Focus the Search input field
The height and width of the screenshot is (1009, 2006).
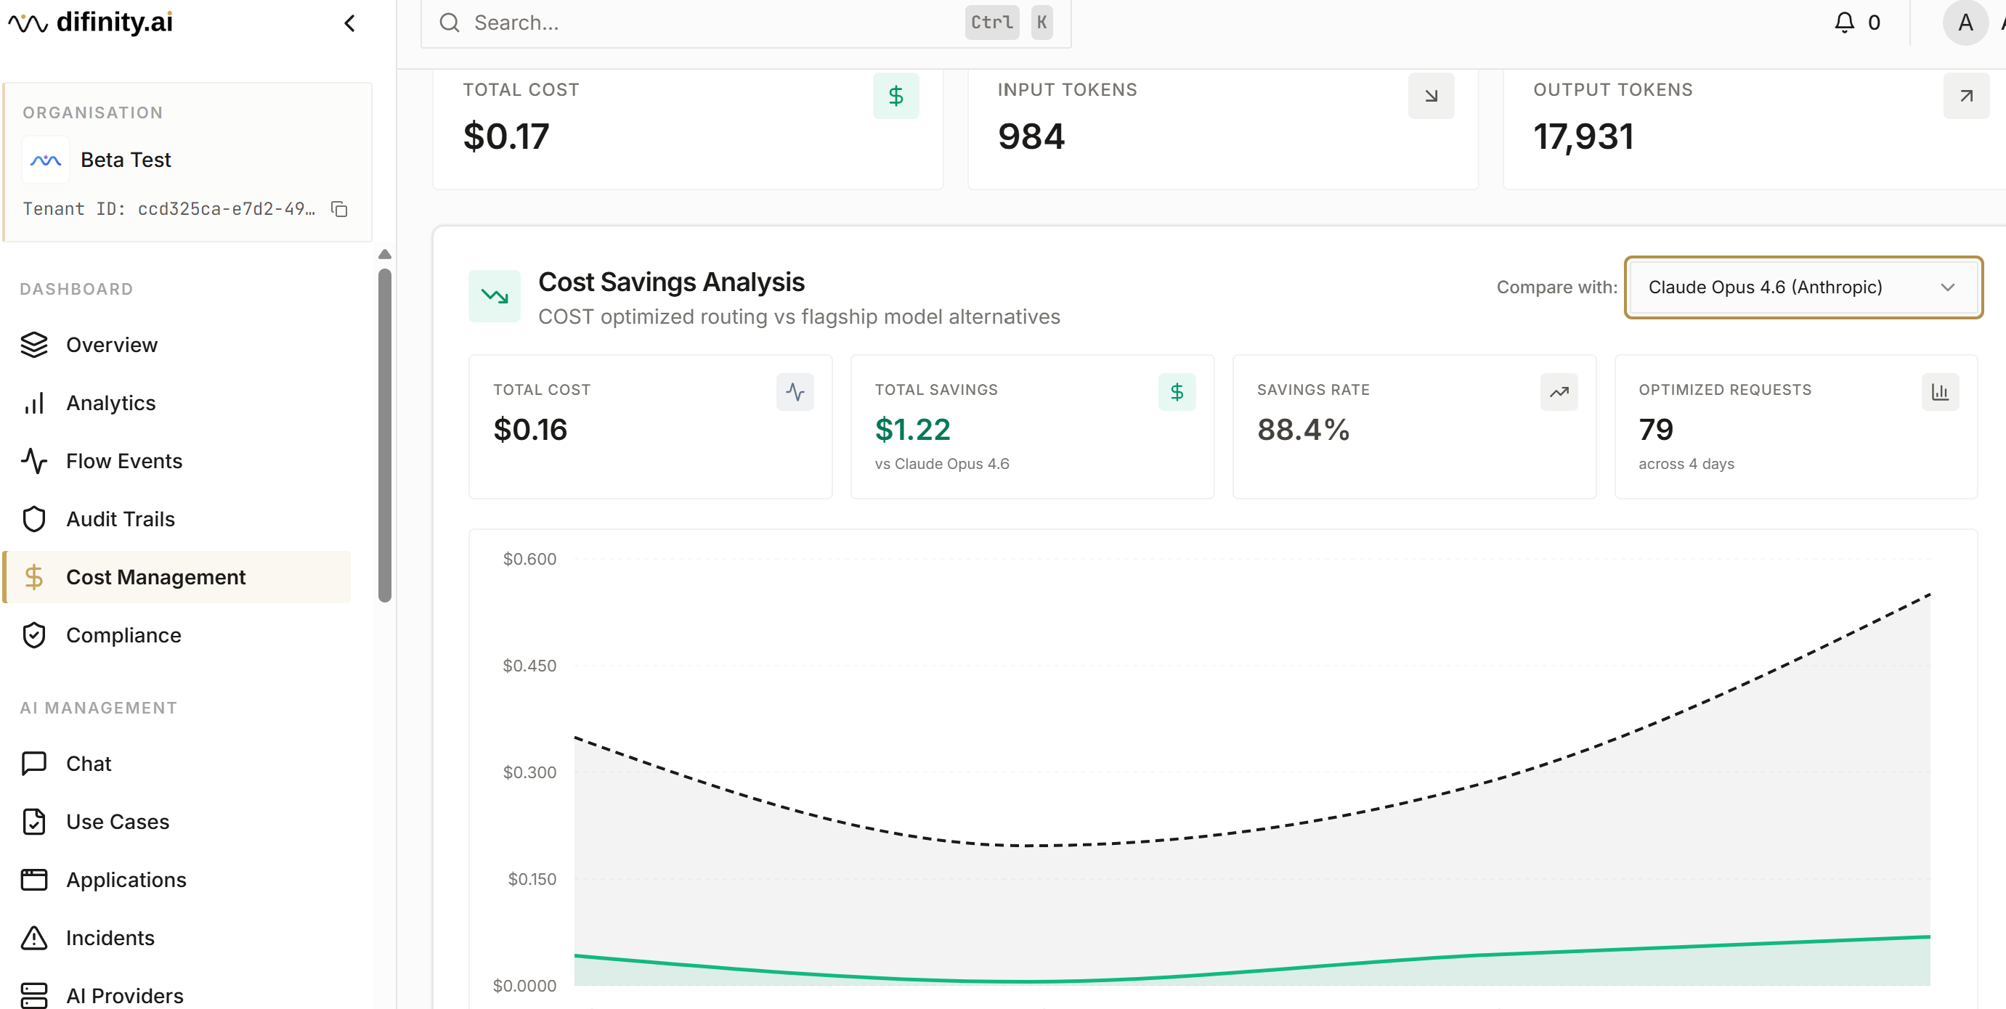point(701,23)
